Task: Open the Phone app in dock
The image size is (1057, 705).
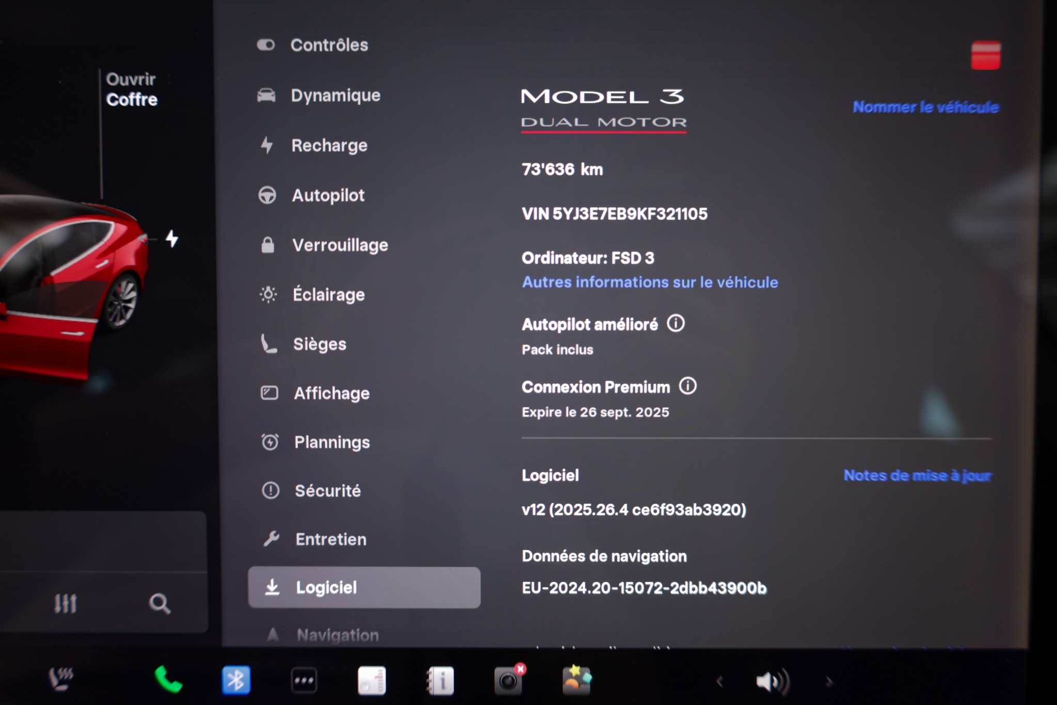Action: pyautogui.click(x=168, y=679)
